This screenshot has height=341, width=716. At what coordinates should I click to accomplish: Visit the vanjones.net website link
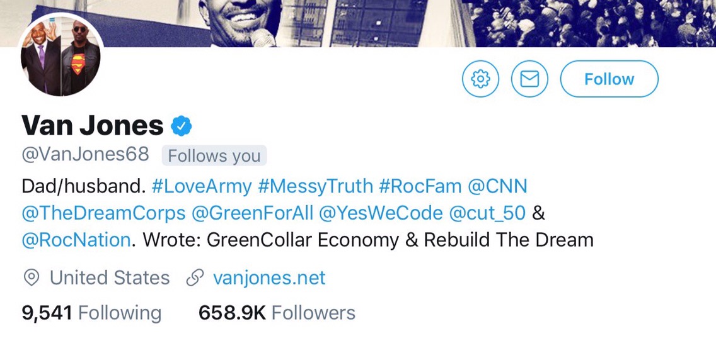(269, 278)
